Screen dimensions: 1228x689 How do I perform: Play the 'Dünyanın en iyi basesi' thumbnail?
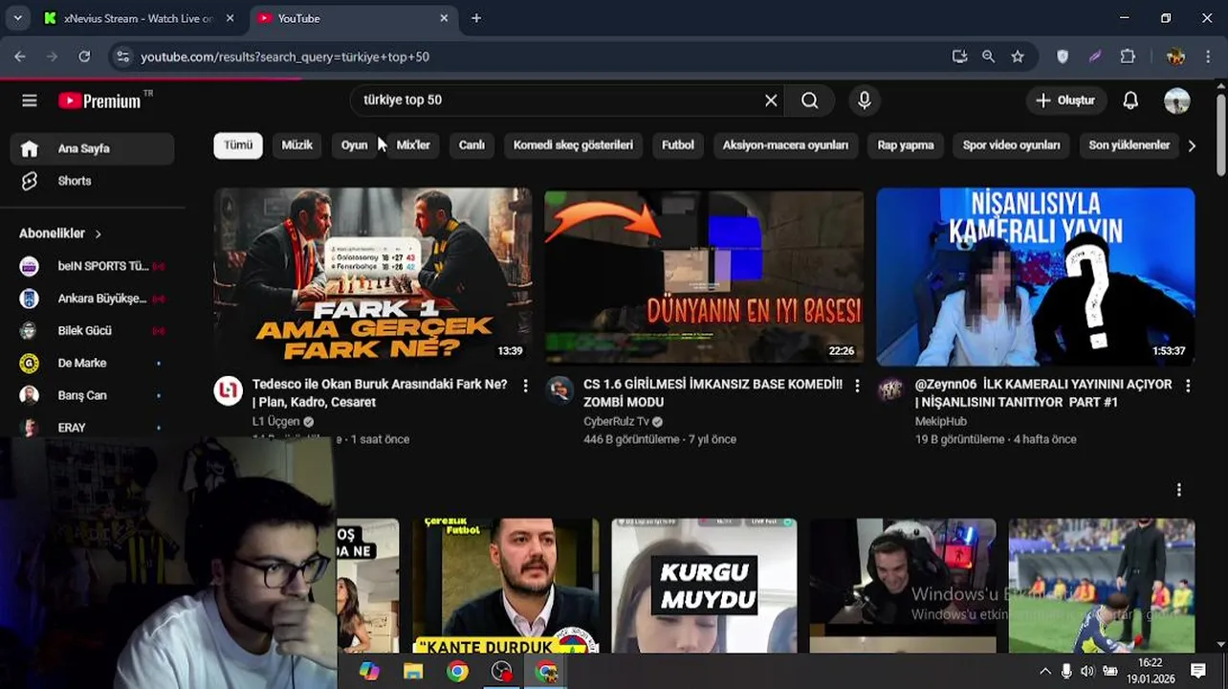pyautogui.click(x=704, y=277)
